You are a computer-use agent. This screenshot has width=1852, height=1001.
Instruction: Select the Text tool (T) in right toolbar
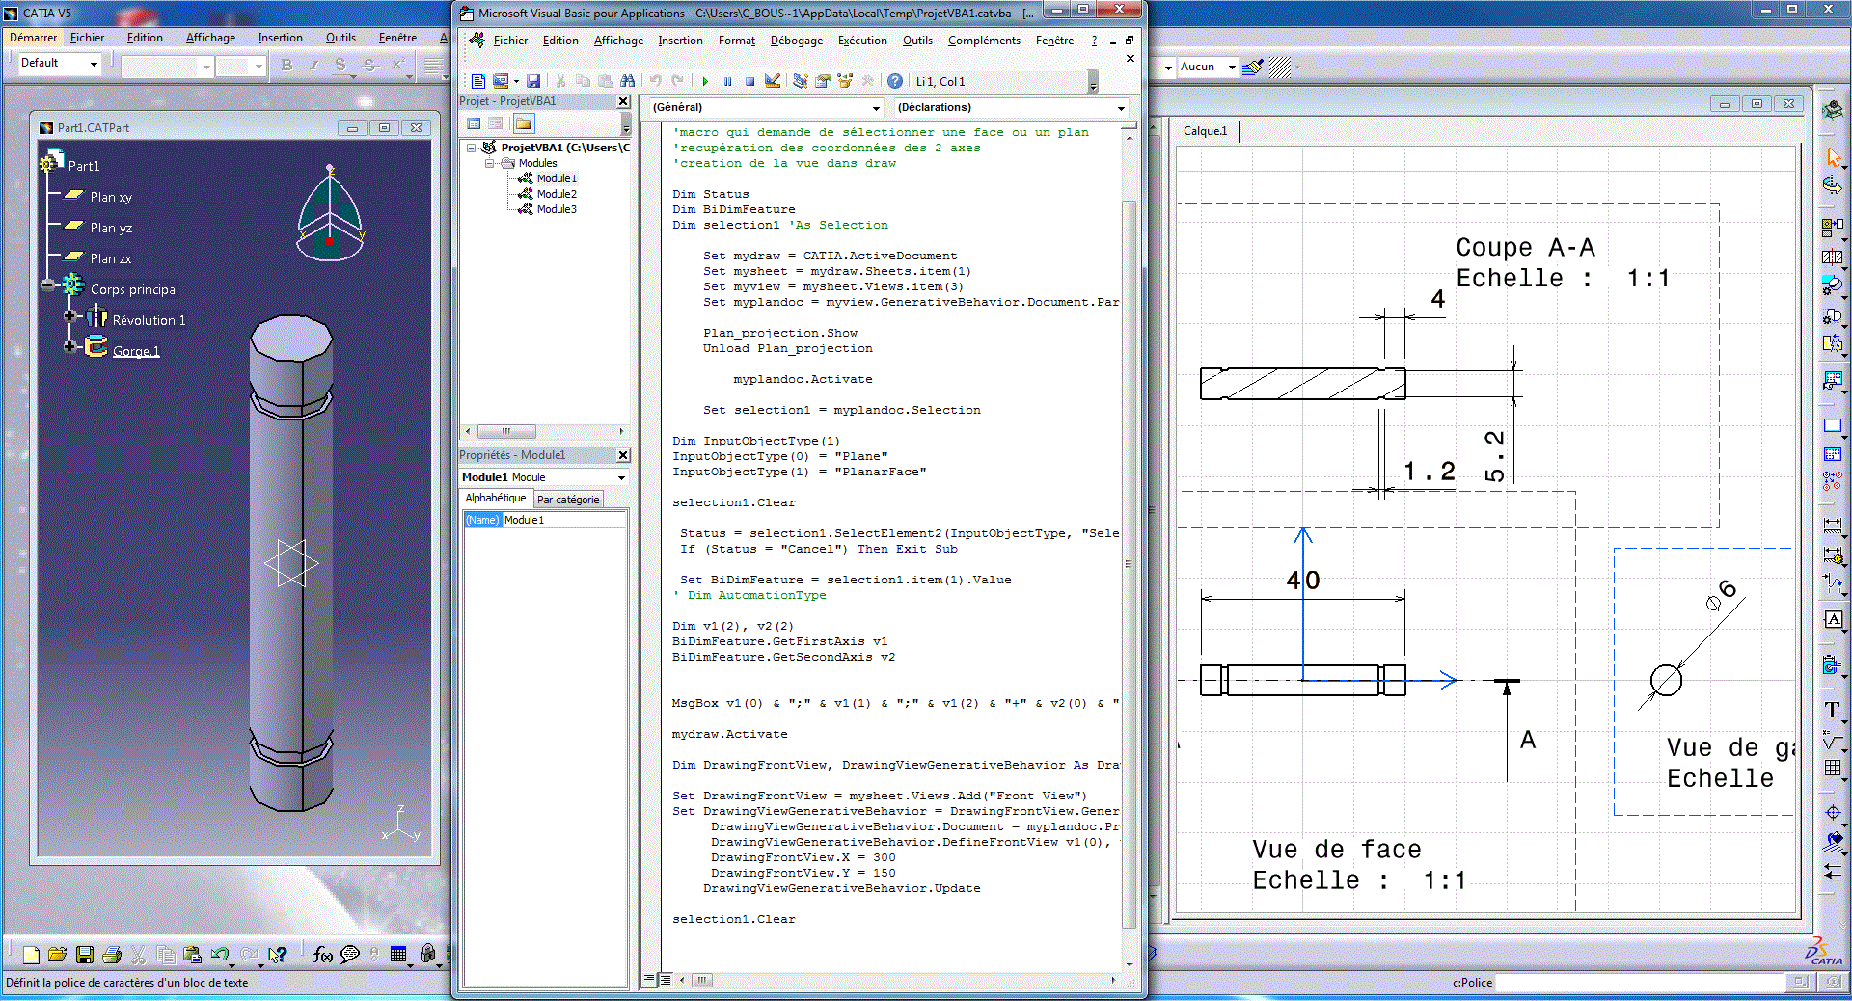click(x=1832, y=710)
